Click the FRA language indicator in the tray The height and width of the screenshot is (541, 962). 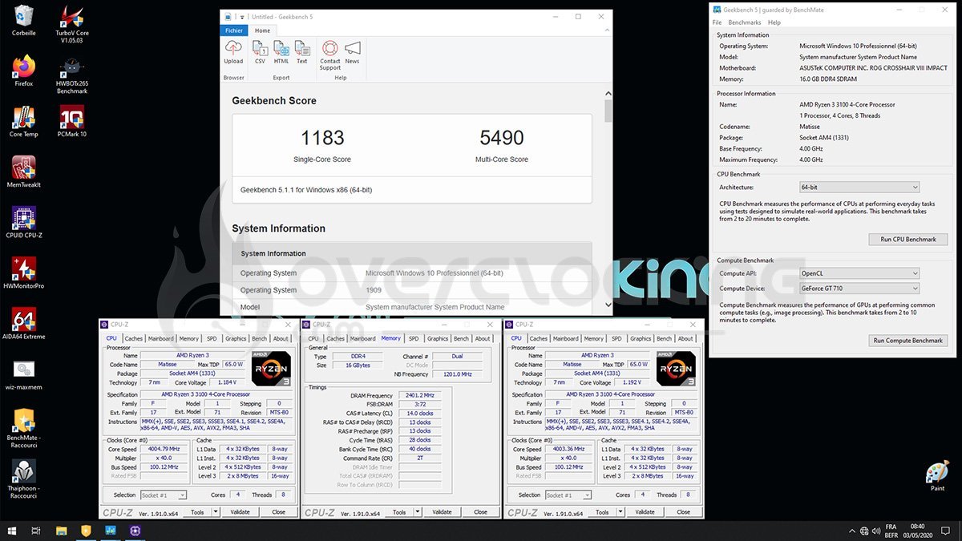pos(891,527)
